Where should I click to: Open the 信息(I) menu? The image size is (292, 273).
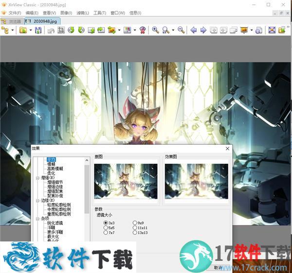point(135,13)
